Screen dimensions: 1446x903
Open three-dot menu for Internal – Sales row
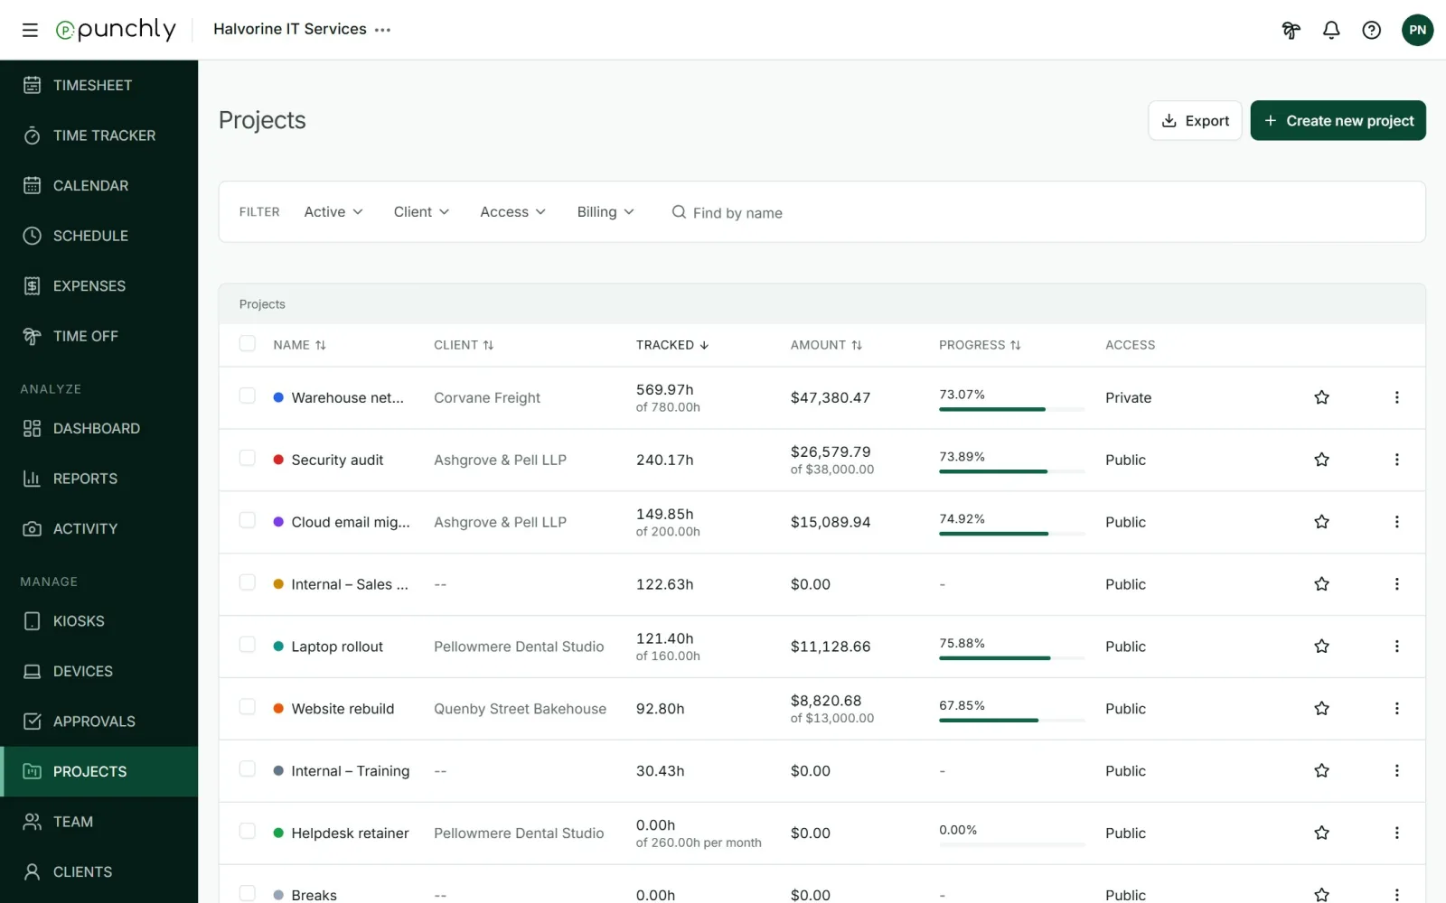tap(1396, 584)
